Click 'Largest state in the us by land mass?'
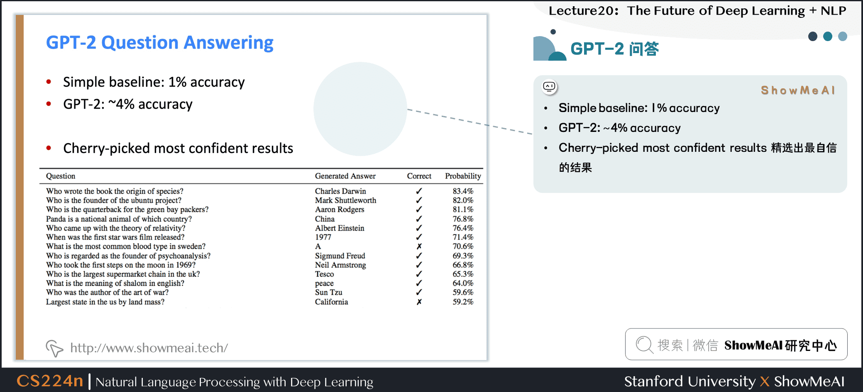The width and height of the screenshot is (863, 392). (x=105, y=302)
